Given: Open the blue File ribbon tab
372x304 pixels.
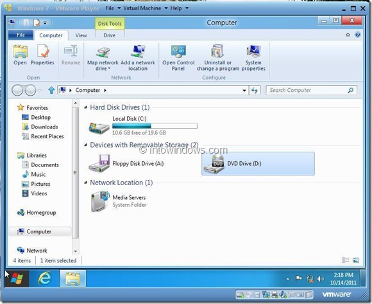Looking at the screenshot, I should click(21, 35).
